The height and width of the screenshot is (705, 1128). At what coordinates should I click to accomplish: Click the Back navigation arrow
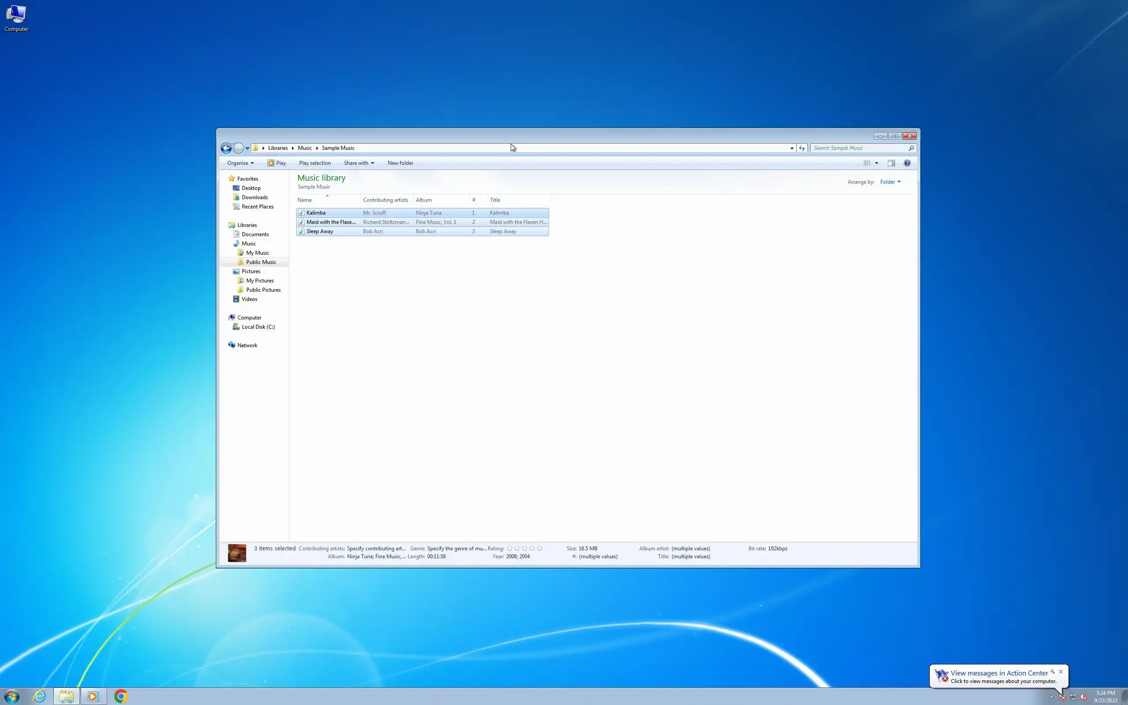(x=226, y=148)
